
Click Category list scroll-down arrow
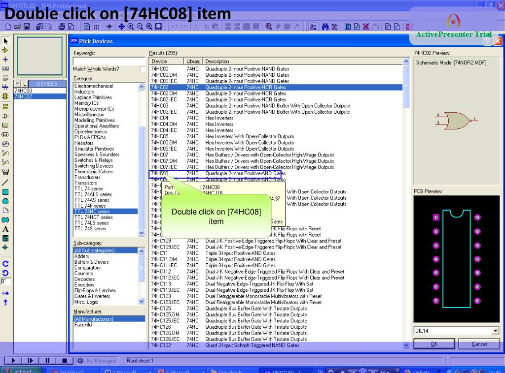tap(142, 233)
